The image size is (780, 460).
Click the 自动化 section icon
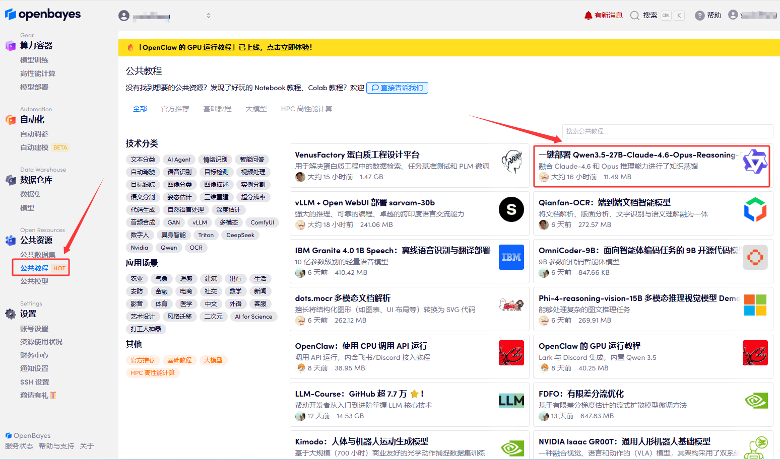point(11,120)
